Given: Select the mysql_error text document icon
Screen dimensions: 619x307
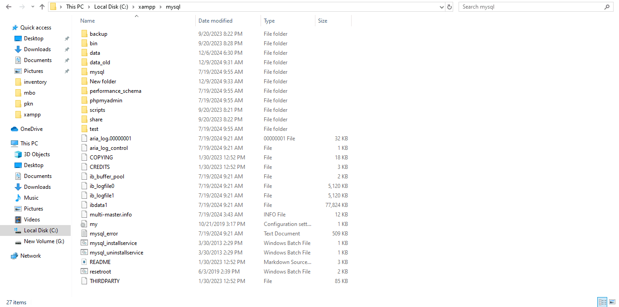Looking at the screenshot, I should (84, 234).
